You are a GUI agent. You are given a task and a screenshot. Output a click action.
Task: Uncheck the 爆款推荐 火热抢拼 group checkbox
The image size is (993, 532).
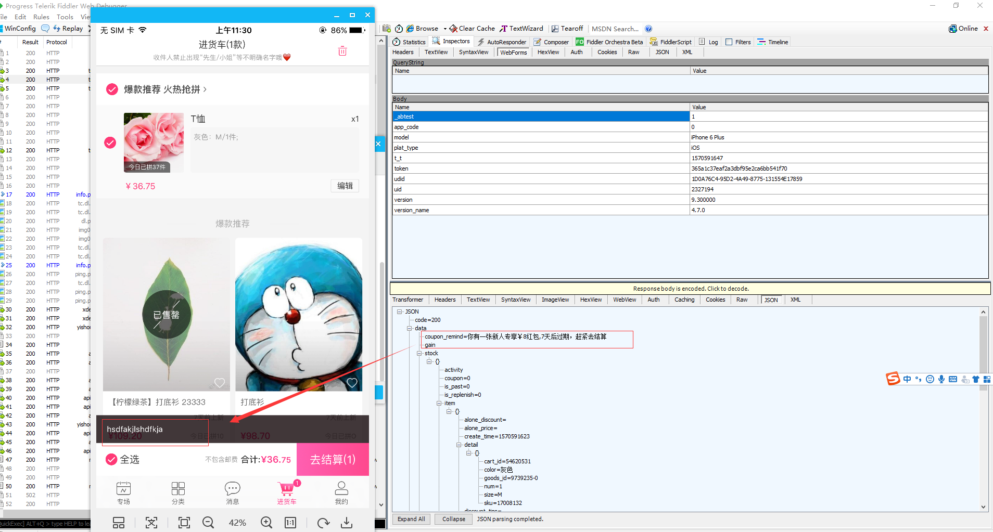pos(112,89)
